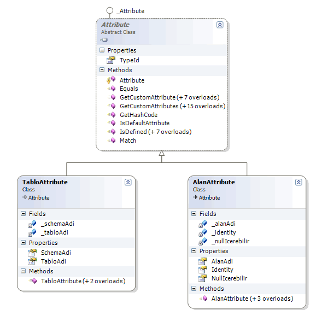Click the base-type arrow in AlanAttribute header

coord(195,197)
